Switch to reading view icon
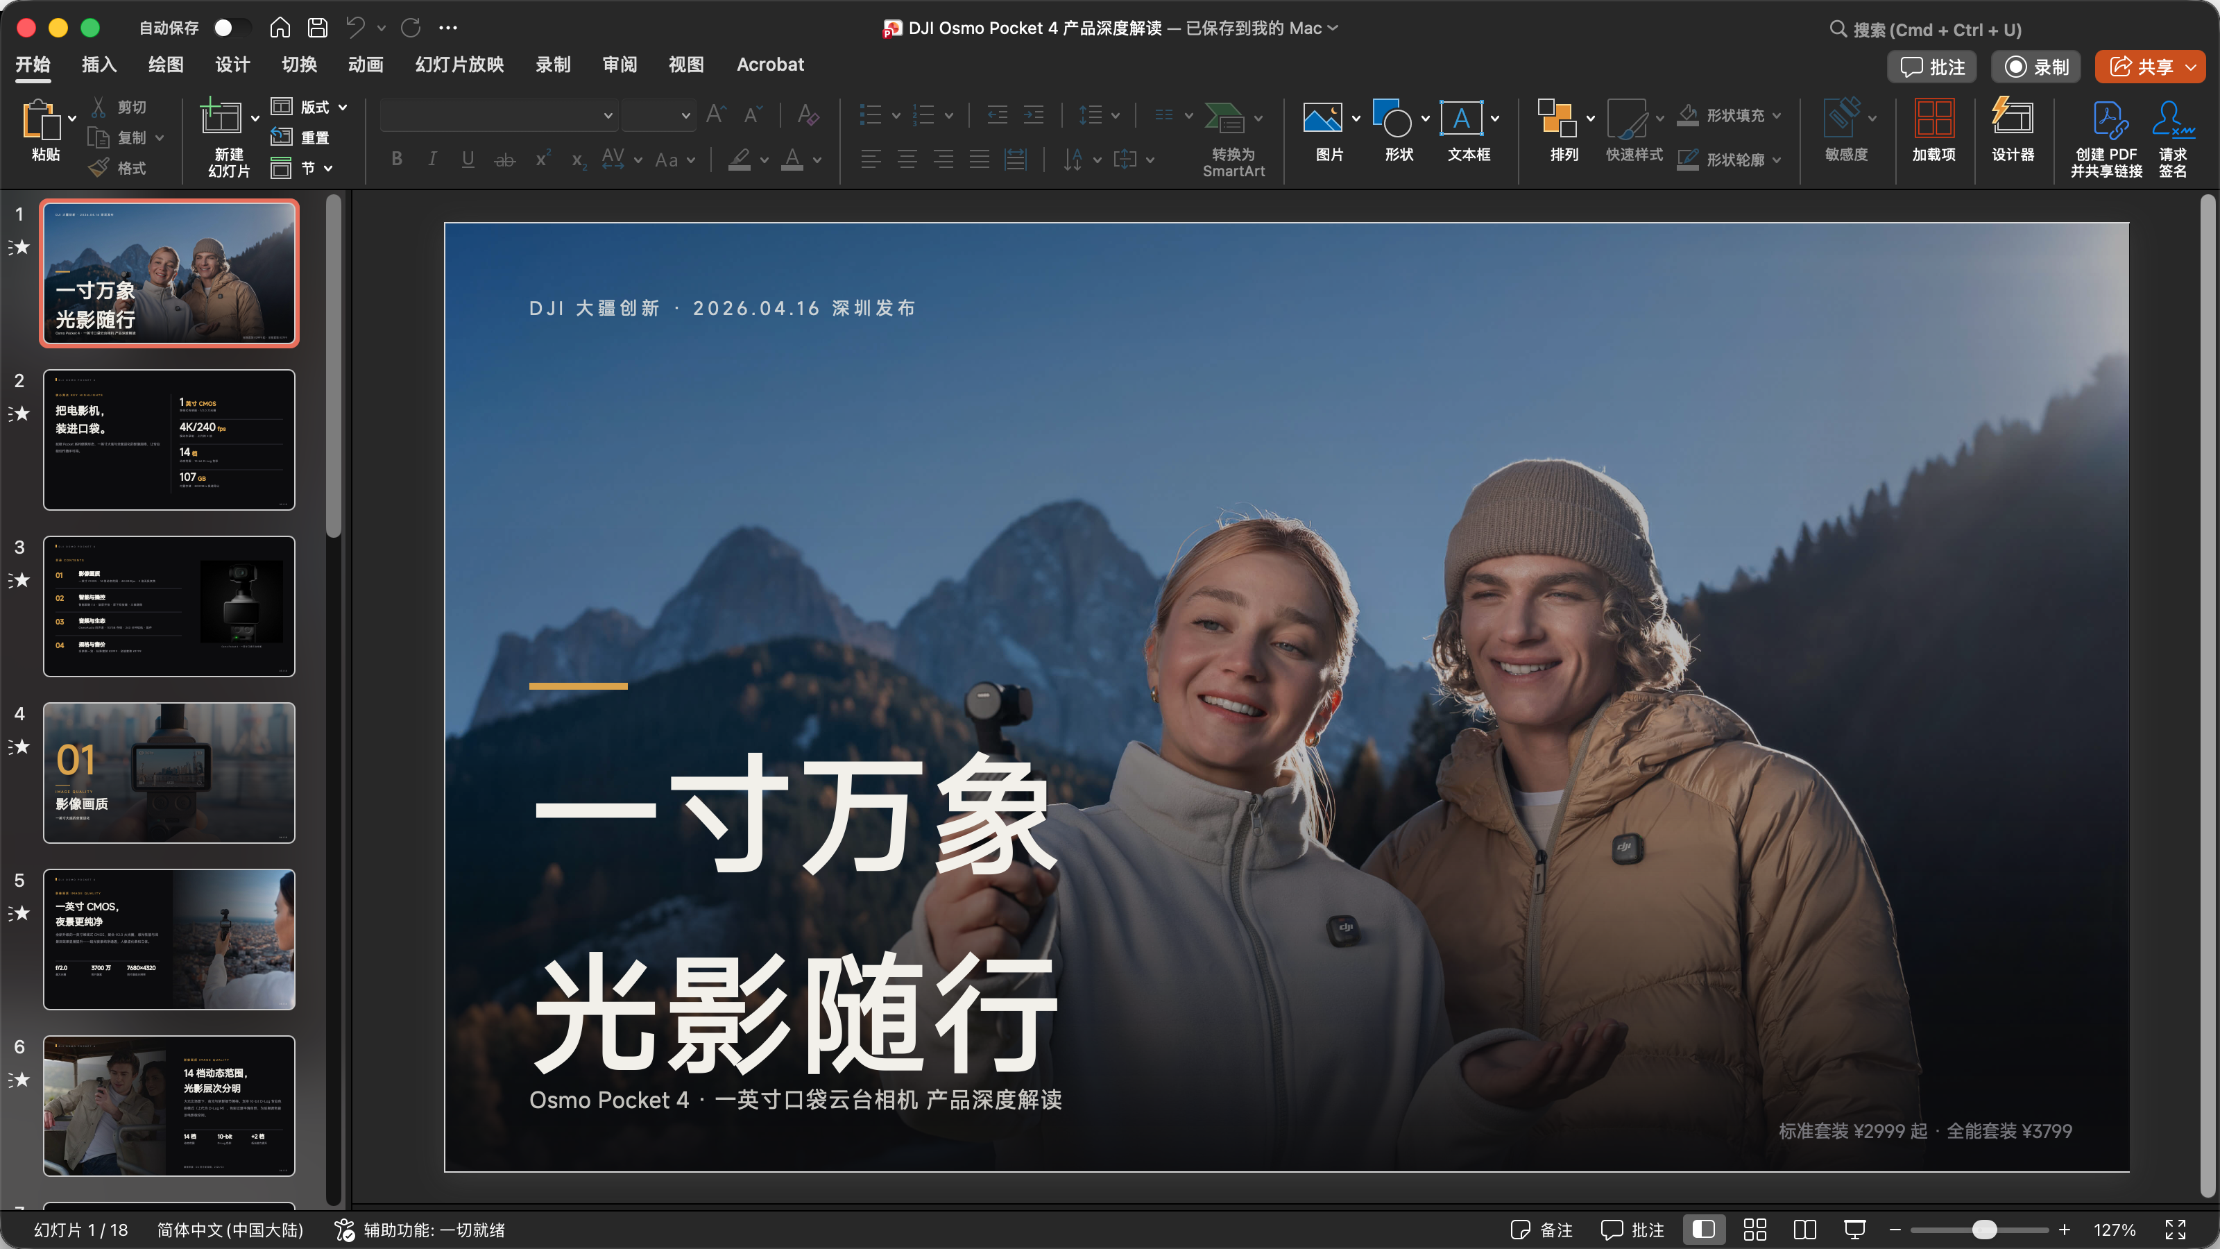2220x1249 pixels. pyautogui.click(x=1804, y=1230)
